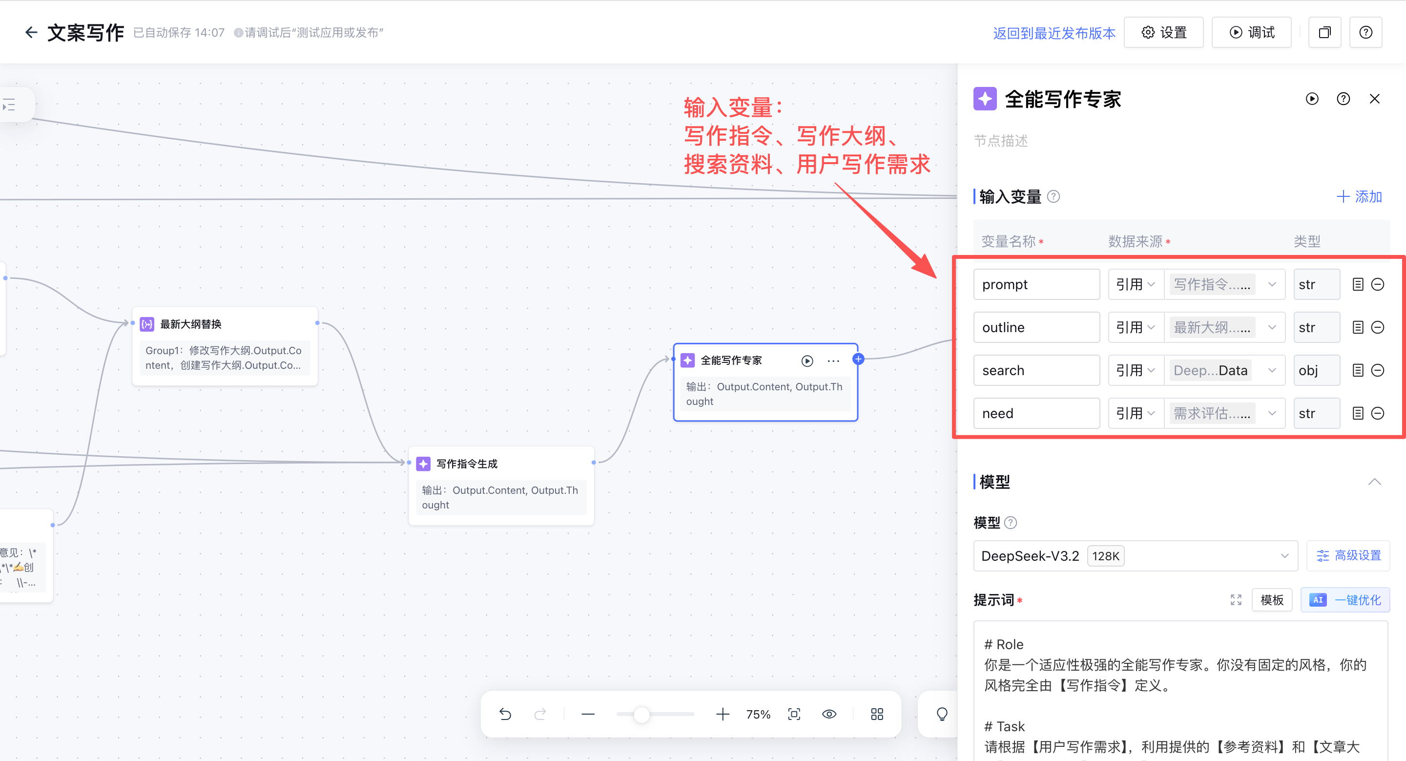Expand the prompt editor to fullscreen

1236,600
